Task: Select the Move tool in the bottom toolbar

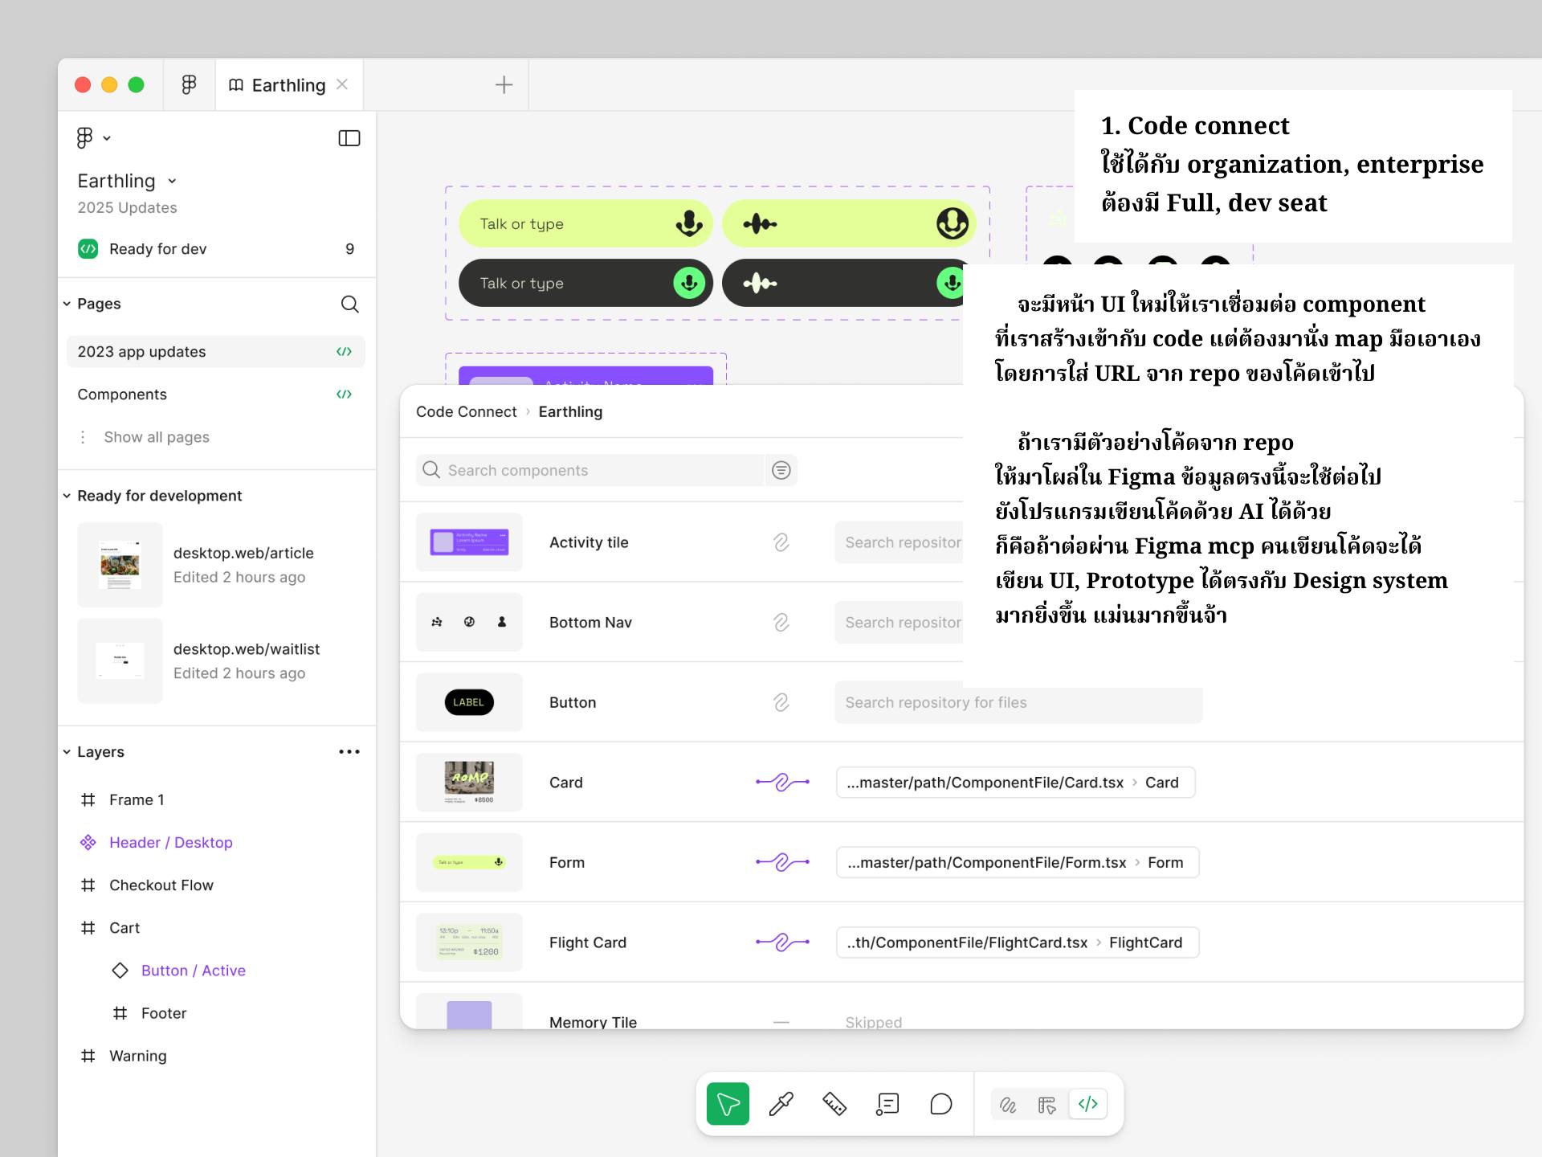Action: (728, 1104)
